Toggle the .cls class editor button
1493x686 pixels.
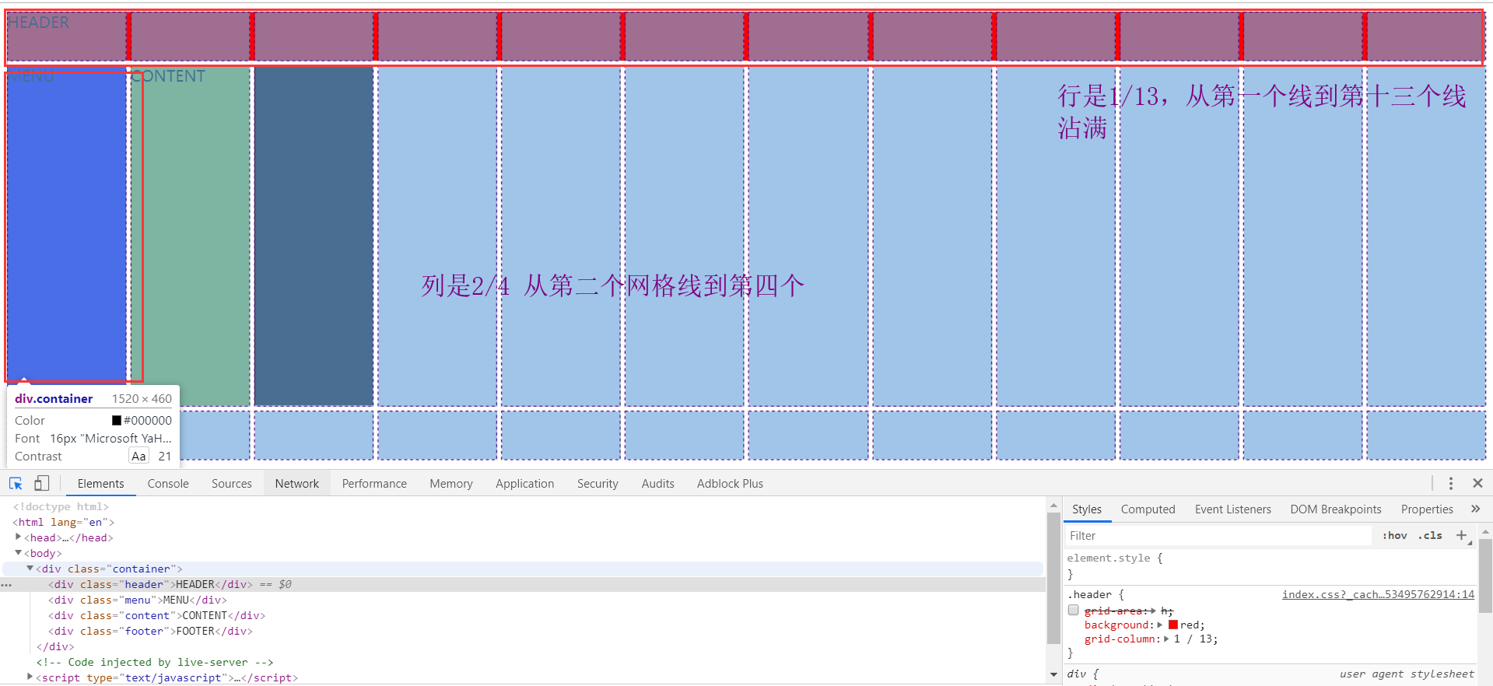[x=1430, y=535]
